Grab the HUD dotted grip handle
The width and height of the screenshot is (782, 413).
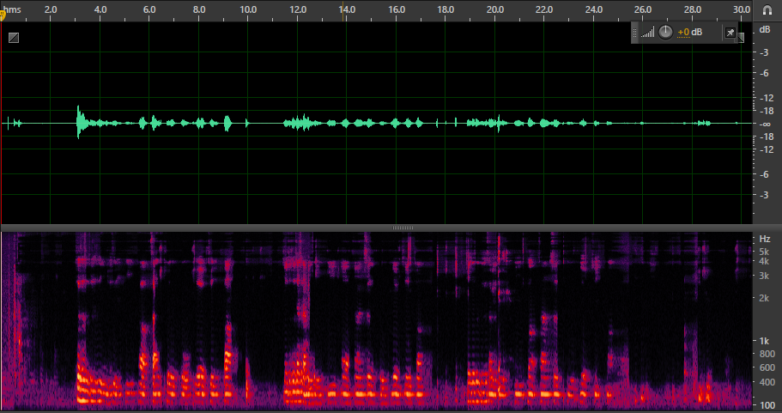click(634, 33)
